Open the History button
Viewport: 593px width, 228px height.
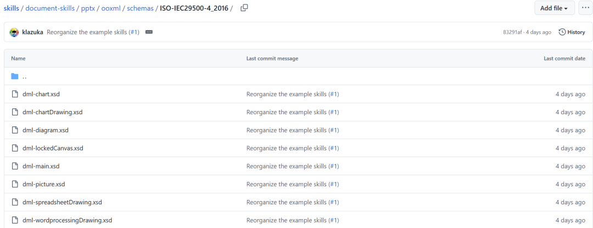[572, 32]
